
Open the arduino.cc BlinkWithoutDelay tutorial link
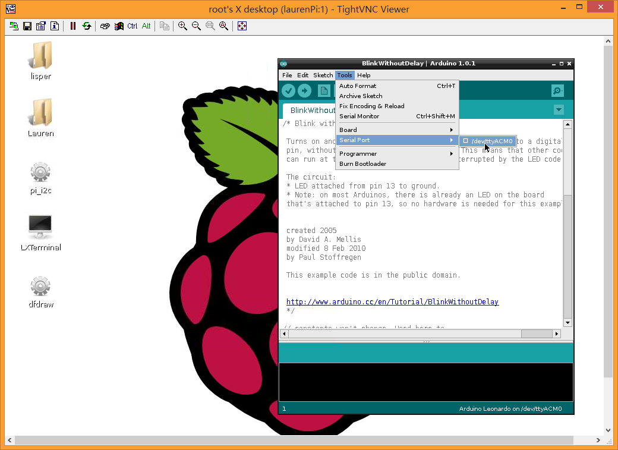coord(393,302)
